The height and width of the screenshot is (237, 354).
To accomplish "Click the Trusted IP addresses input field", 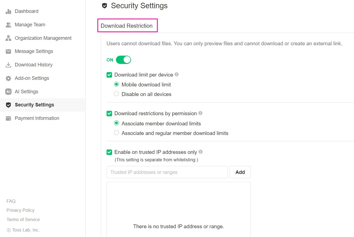I will tap(167, 172).
